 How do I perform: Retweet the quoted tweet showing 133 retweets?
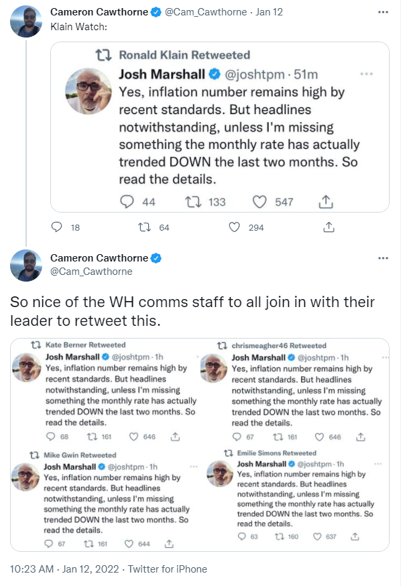[x=194, y=202]
